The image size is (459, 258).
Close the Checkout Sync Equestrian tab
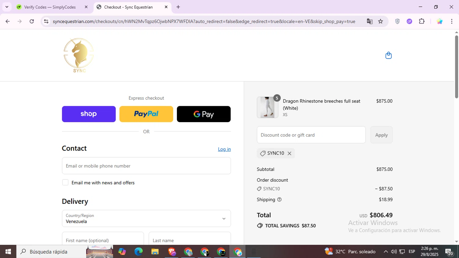click(166, 7)
